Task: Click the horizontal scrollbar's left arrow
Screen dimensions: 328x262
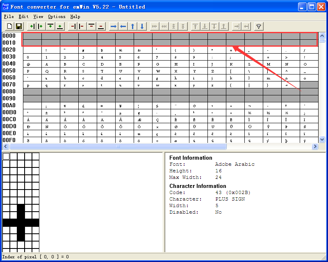Action: 6,147
